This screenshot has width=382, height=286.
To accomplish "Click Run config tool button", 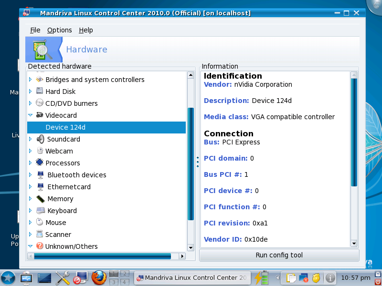I will click(279, 255).
